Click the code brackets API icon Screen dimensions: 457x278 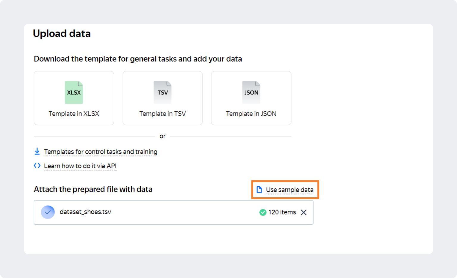tap(37, 165)
